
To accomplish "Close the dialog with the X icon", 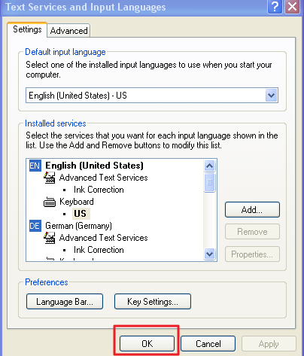I will click(x=292, y=7).
